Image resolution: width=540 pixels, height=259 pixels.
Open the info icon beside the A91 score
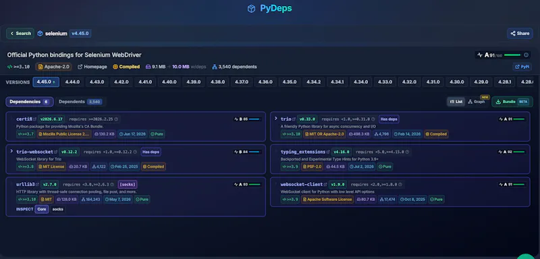pos(526,55)
